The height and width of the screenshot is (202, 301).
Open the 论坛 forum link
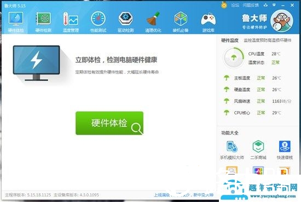pyautogui.click(x=235, y=5)
